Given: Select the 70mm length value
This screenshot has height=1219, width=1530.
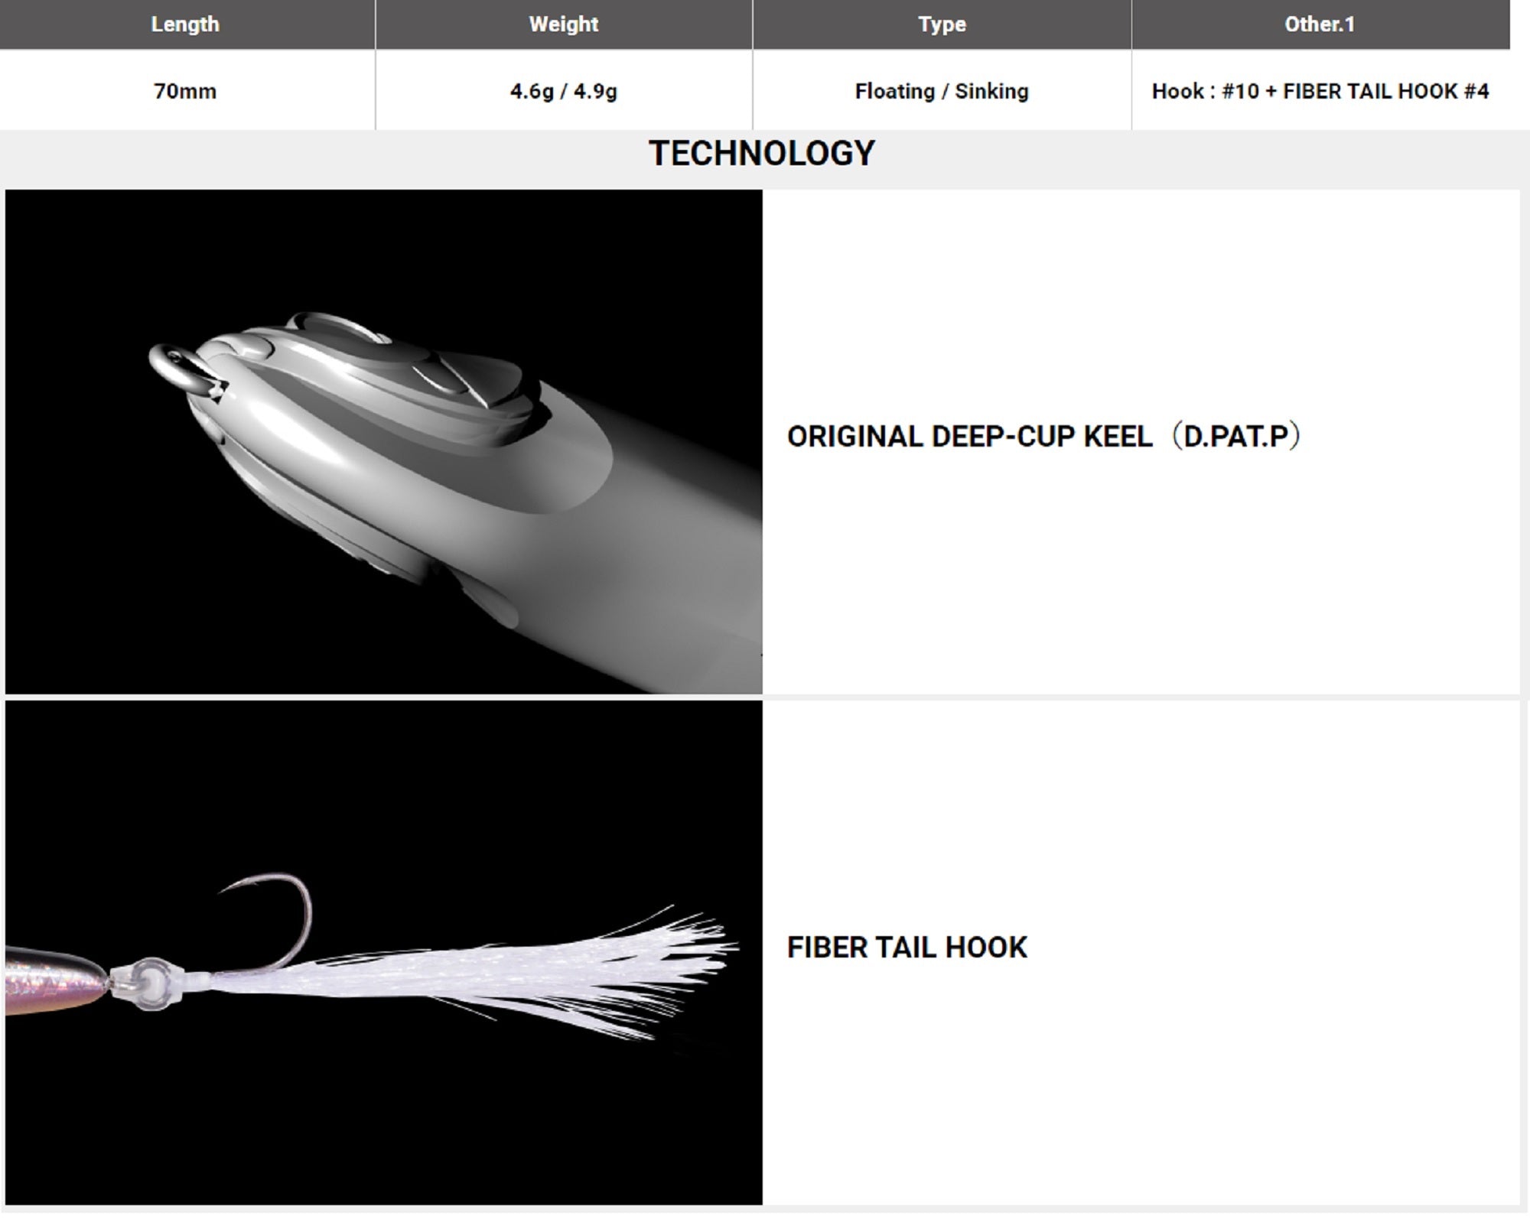Looking at the screenshot, I should (185, 91).
